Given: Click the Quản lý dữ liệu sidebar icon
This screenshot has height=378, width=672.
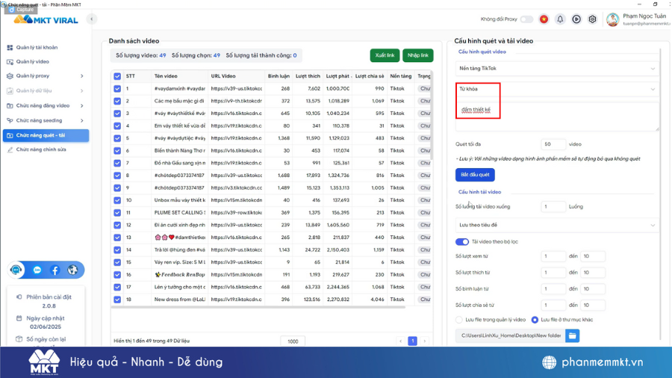Looking at the screenshot, I should (10, 91).
